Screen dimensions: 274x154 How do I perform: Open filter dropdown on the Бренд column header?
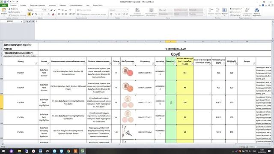(36, 64)
